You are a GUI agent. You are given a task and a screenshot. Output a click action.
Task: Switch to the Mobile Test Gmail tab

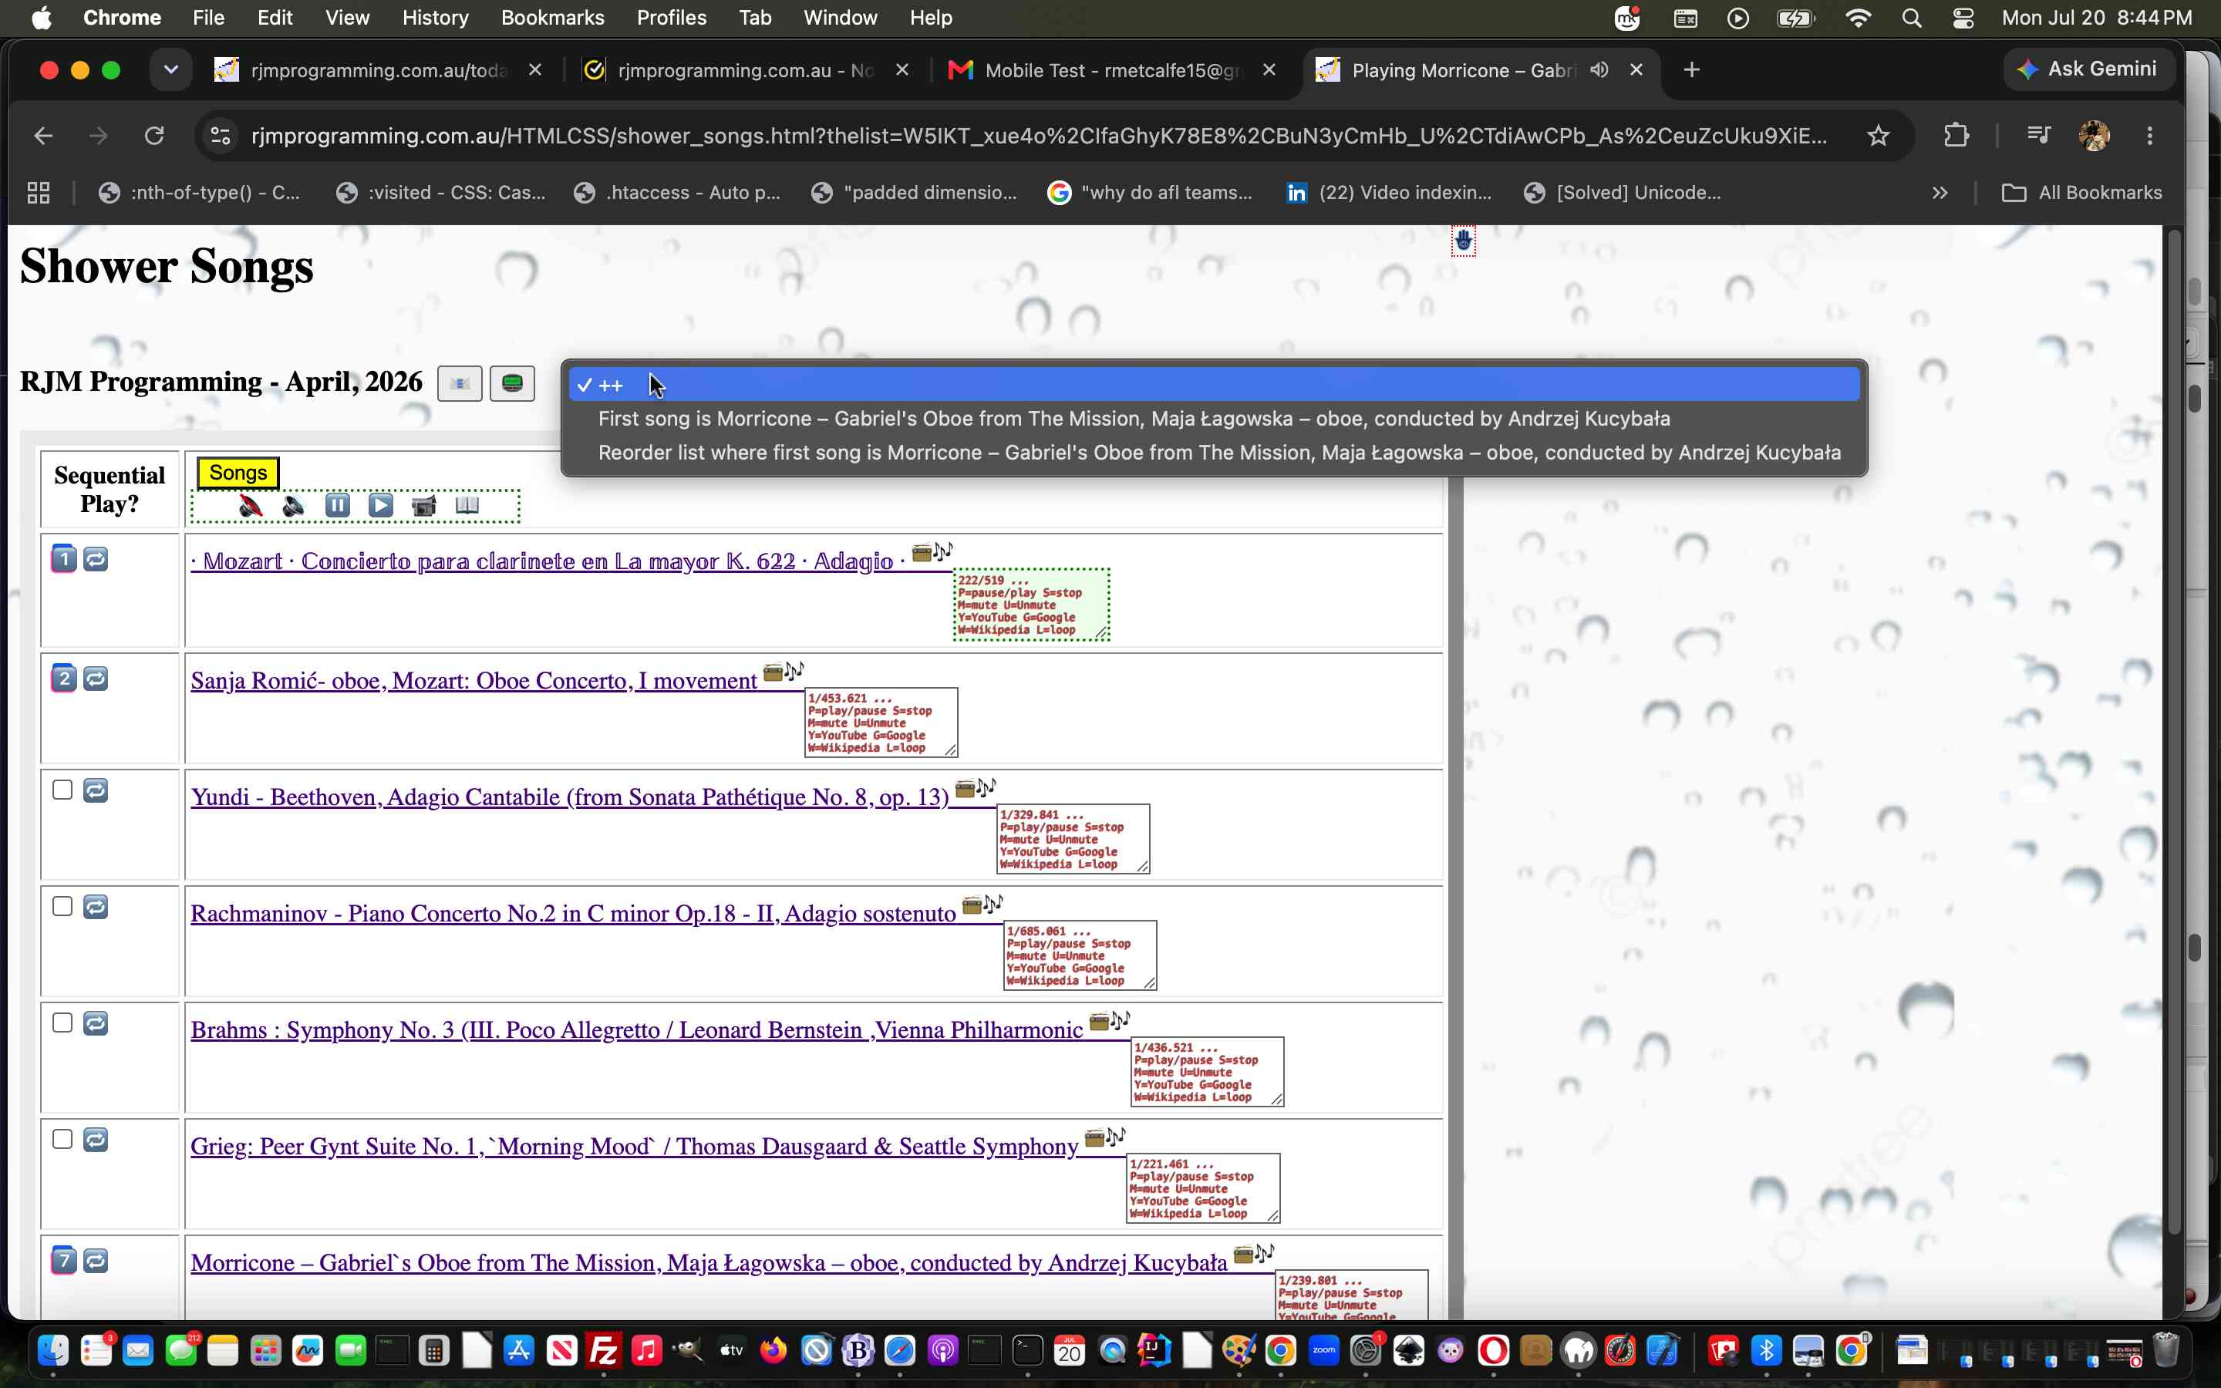1110,69
